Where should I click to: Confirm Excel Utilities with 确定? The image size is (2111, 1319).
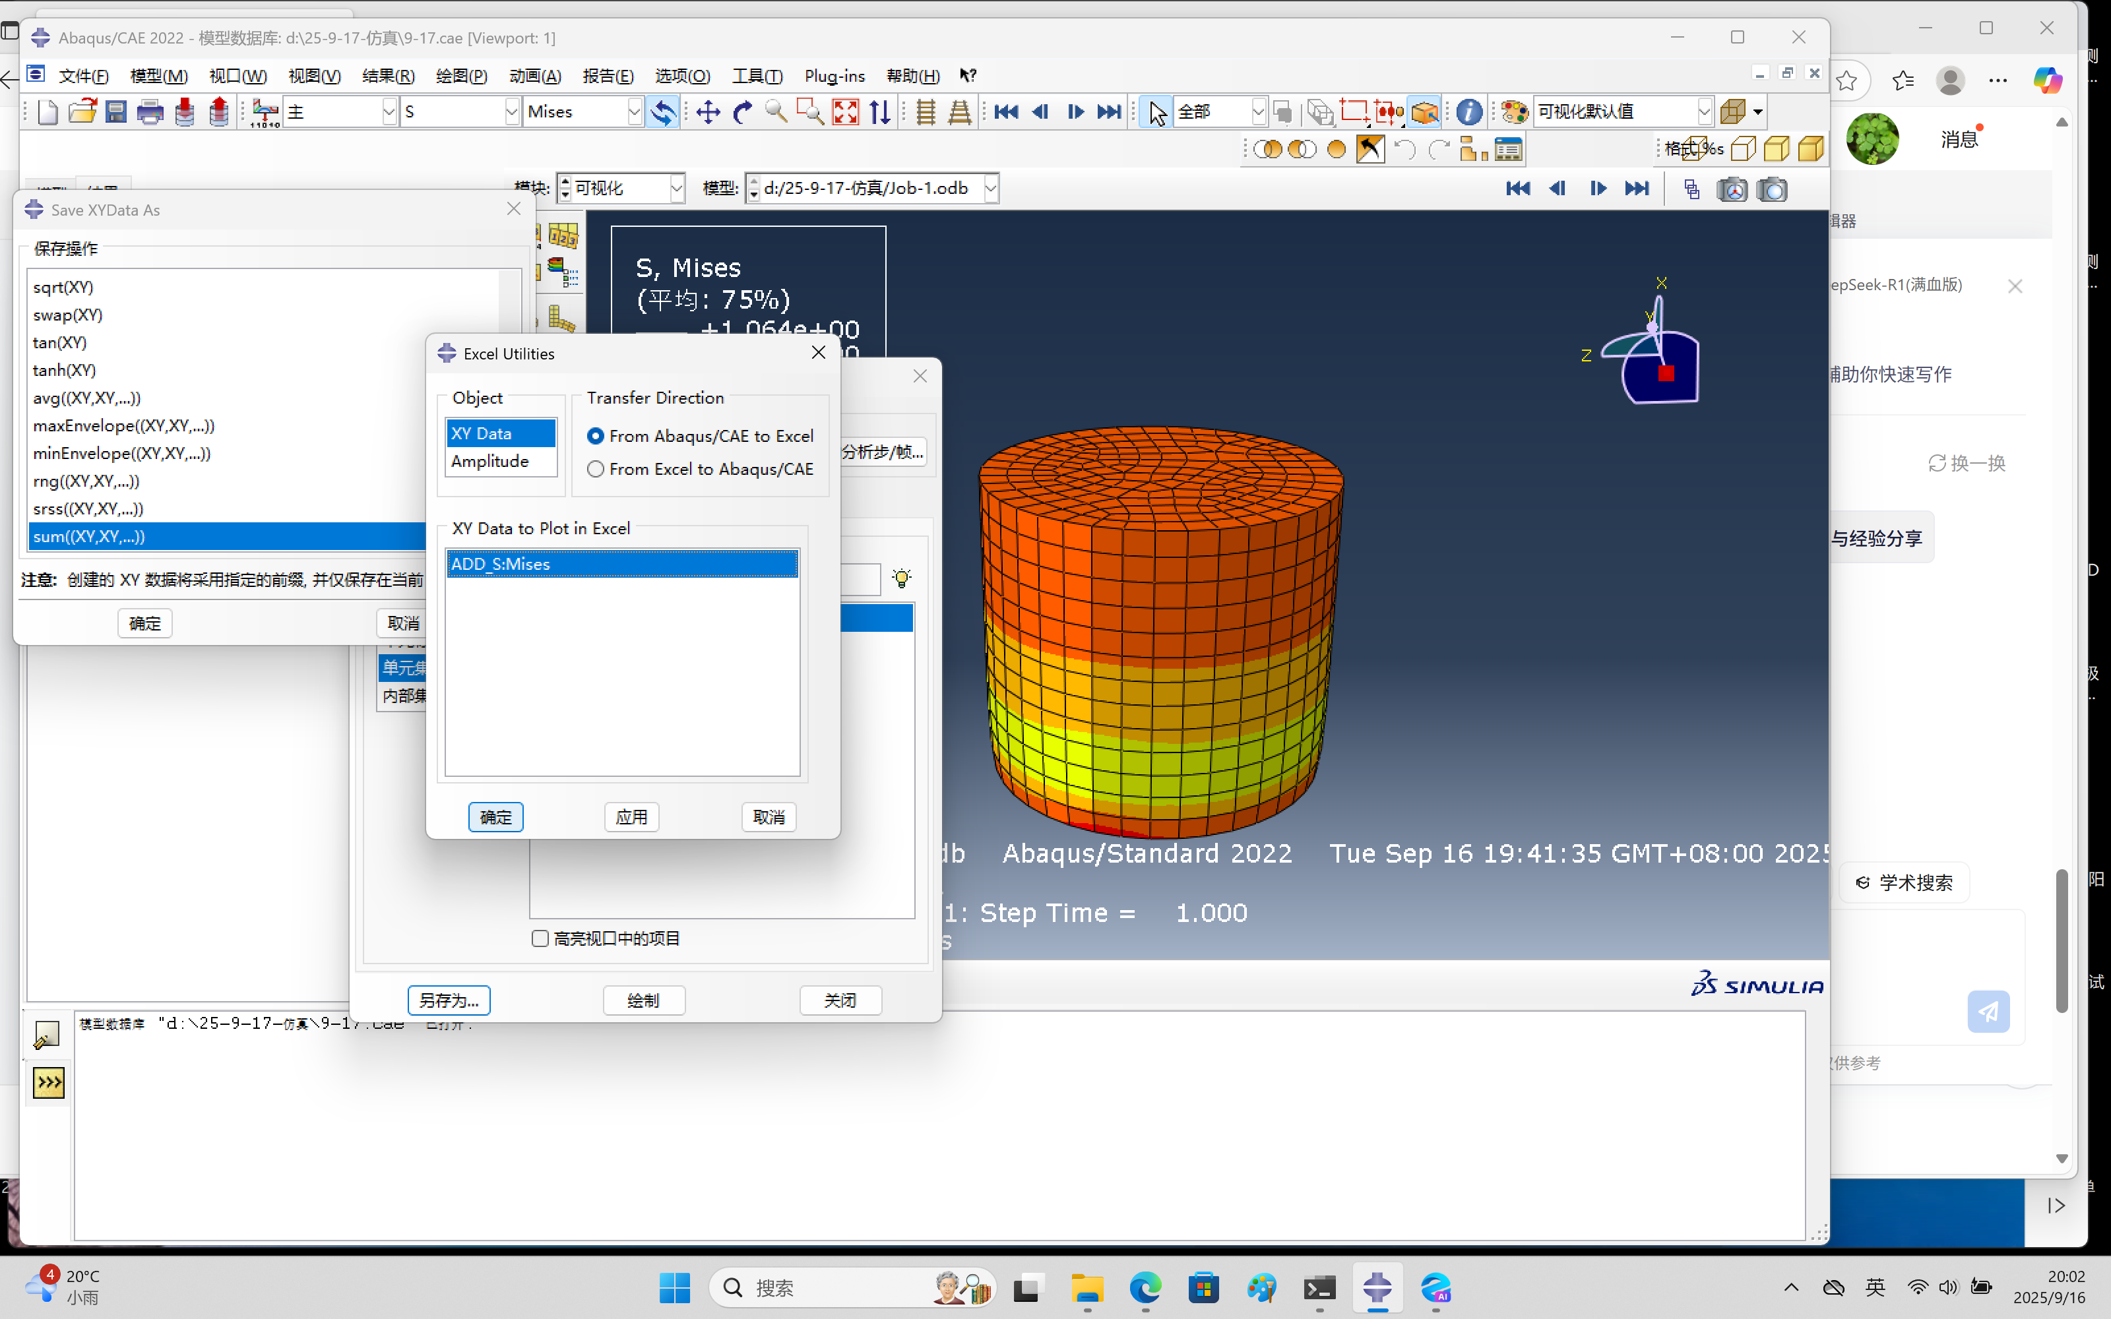(x=495, y=817)
